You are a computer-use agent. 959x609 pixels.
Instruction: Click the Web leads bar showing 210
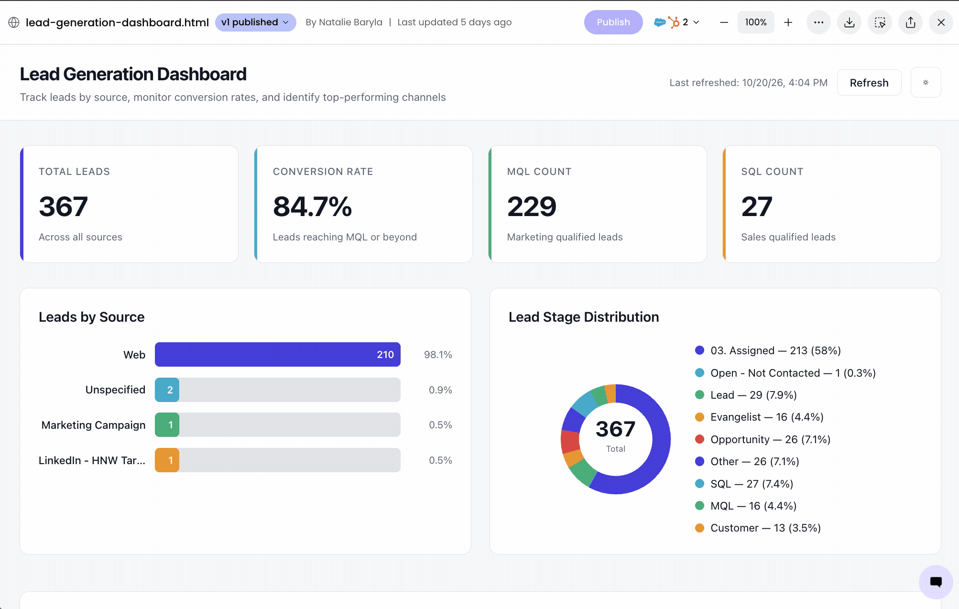click(x=278, y=355)
